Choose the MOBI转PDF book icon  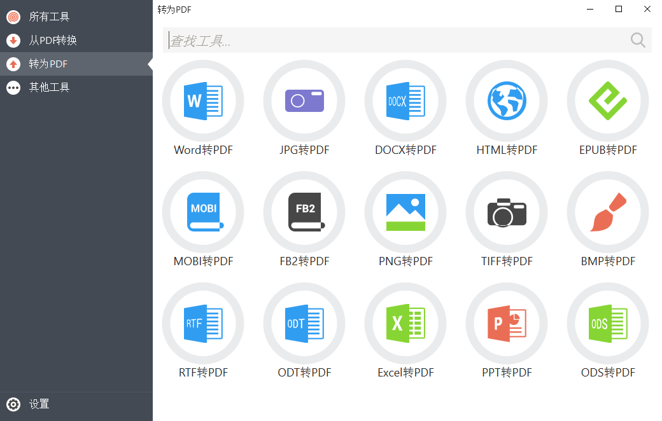(203, 212)
